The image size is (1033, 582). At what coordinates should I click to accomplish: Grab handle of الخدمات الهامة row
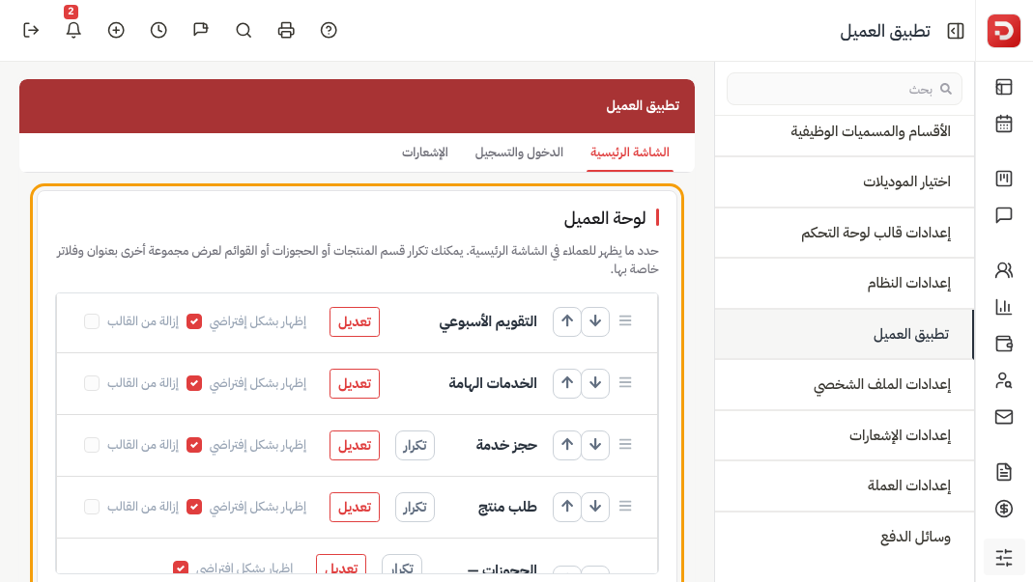coord(625,382)
